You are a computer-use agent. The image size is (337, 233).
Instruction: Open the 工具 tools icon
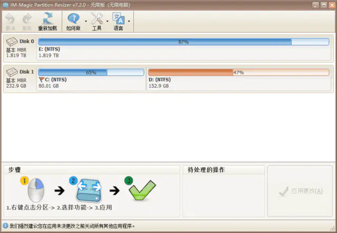pos(97,18)
